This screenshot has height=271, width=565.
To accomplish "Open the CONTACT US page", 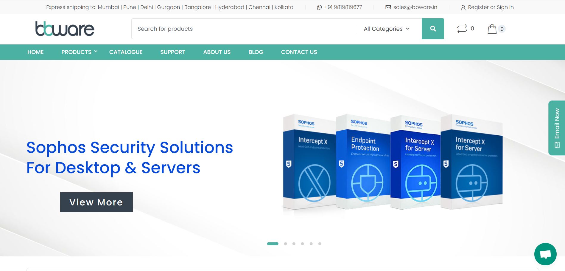I will click(x=299, y=52).
